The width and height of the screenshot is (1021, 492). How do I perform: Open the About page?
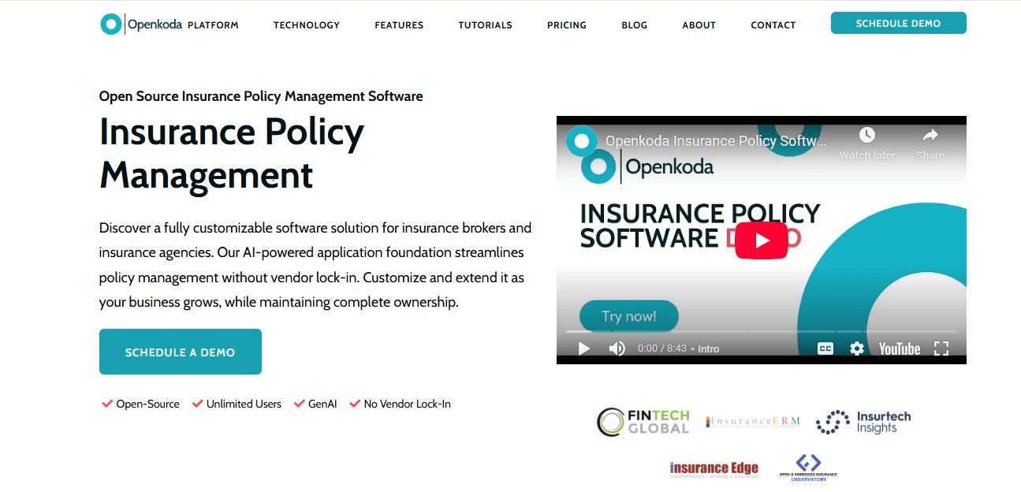click(x=699, y=25)
